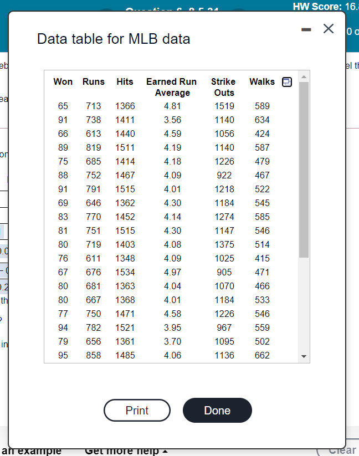Click the Strike Outs column header
Screen dimensions: 359x456
pyautogui.click(x=223, y=87)
